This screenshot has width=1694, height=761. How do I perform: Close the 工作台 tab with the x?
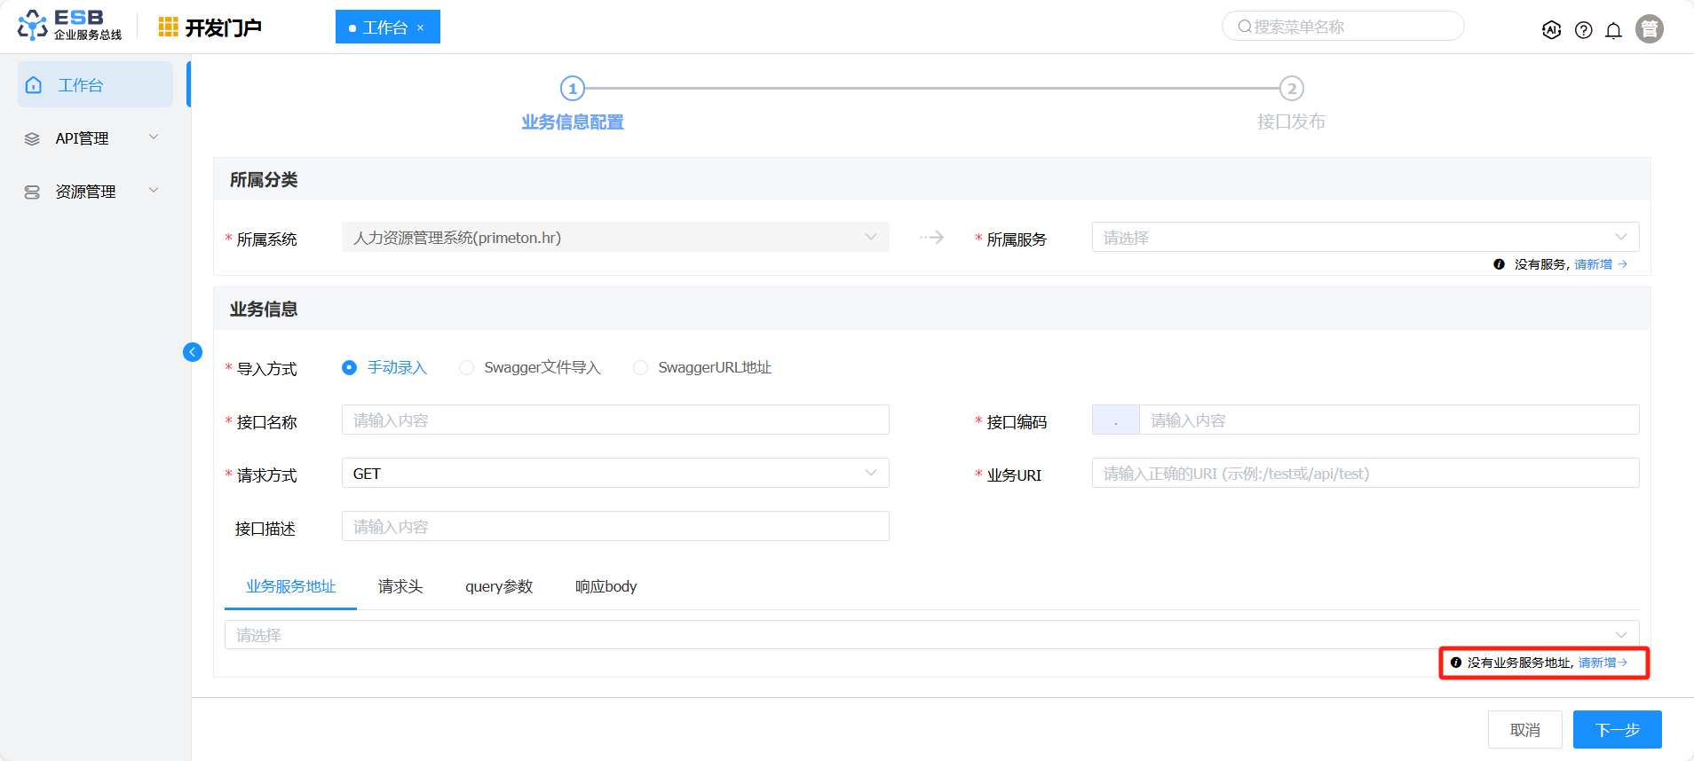[x=421, y=28]
